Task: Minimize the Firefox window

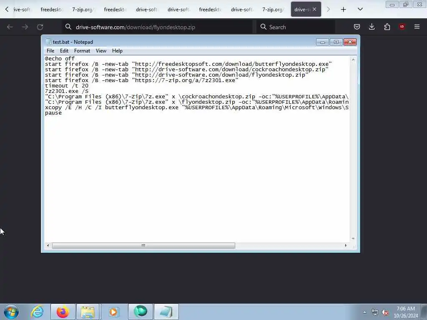Action: [392, 5]
